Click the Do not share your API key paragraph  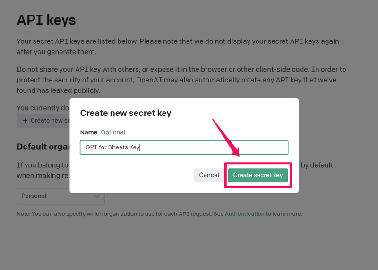pyautogui.click(x=181, y=80)
